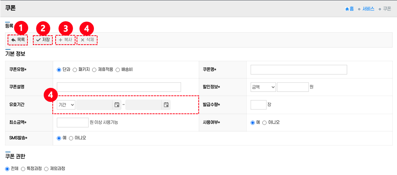The width and height of the screenshot is (397, 175).
Task: Set 사용여부 to 아니오
Action: click(264, 122)
